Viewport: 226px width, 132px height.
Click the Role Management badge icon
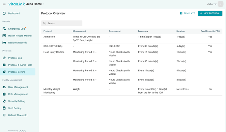[4, 94]
